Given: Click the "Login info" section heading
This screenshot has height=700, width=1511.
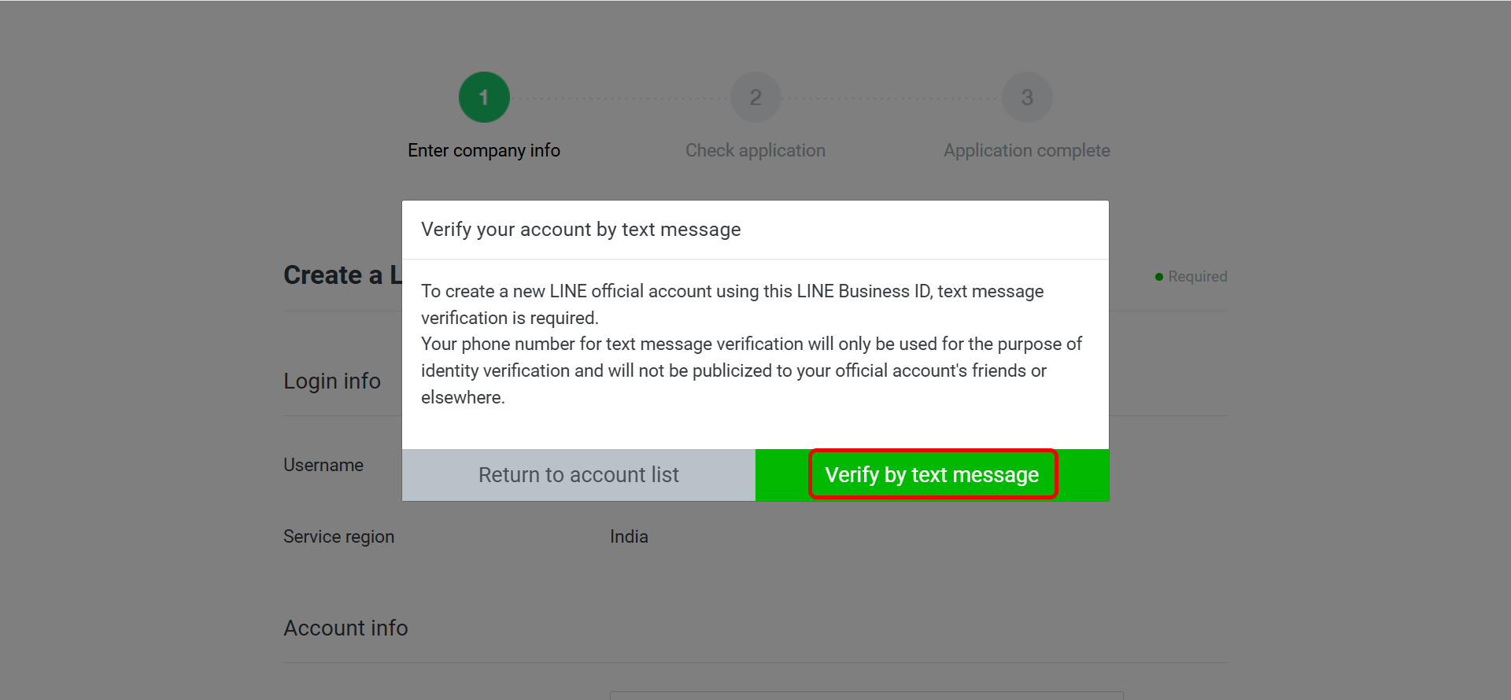Looking at the screenshot, I should tap(332, 381).
